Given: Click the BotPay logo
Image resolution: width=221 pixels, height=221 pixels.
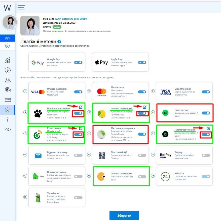Looking at the screenshot, I should coord(166,155).
